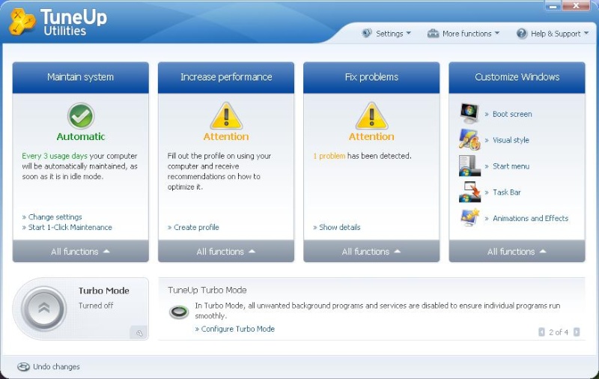Open the Boot screen link

click(x=512, y=115)
